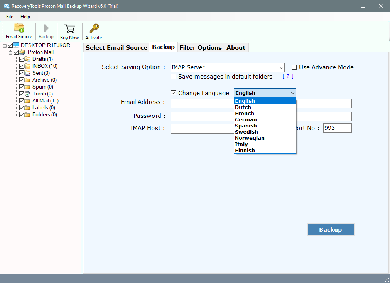
Task: Collapse the DESKTOP-R1FJKQR tree node
Action: pos(5,46)
